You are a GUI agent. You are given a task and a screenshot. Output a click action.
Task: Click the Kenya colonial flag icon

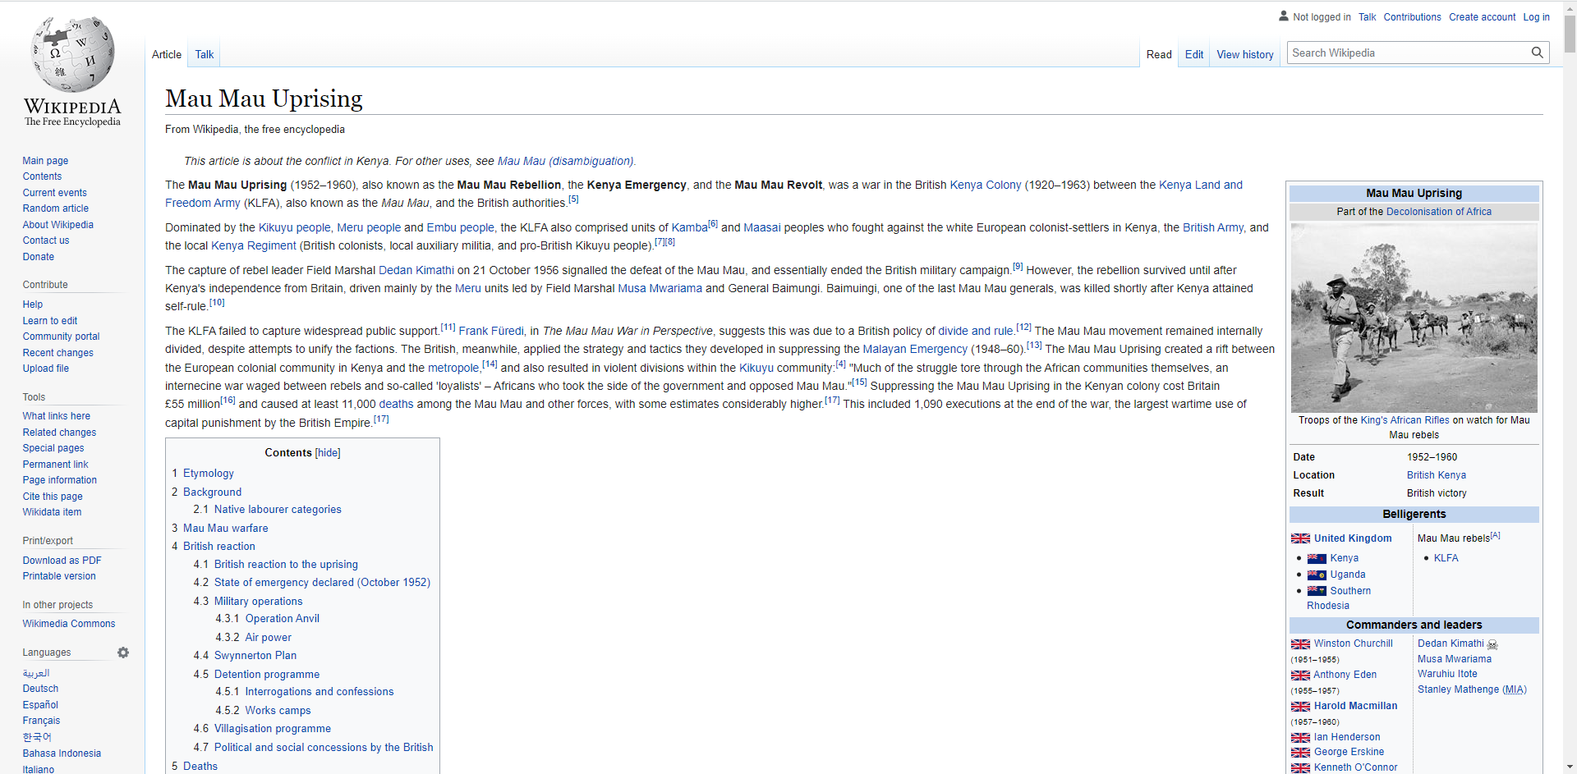[x=1317, y=558]
